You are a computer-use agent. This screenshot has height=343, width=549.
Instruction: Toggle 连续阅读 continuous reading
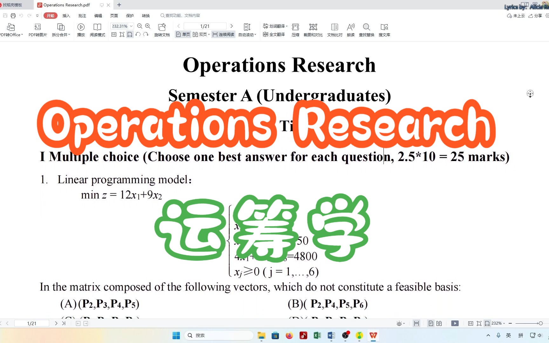tap(223, 34)
